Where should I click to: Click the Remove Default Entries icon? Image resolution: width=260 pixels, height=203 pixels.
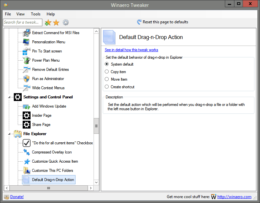tap(27, 70)
